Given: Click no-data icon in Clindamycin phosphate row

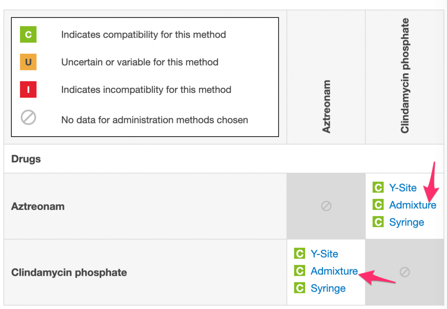Looking at the screenshot, I should (x=405, y=272).
